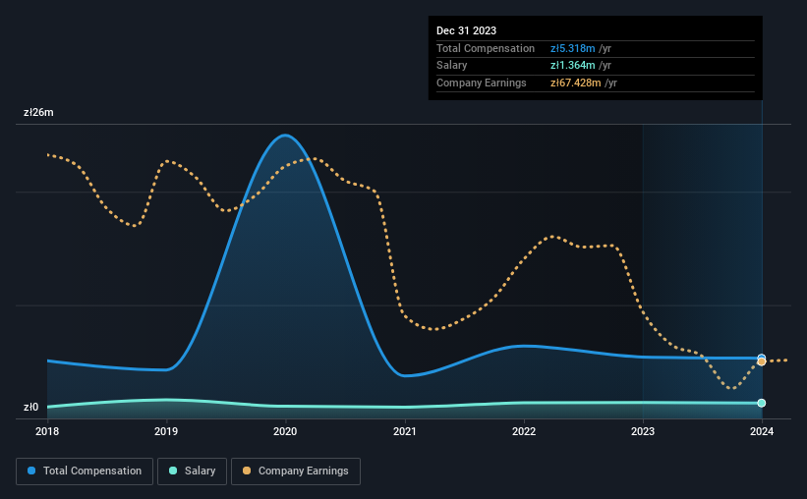Click the Company Earnings row label in tooltip
Screen dimensions: 807x499
482,83
